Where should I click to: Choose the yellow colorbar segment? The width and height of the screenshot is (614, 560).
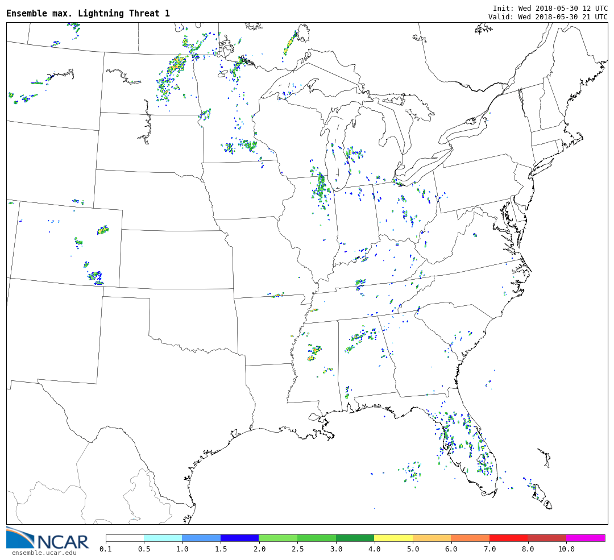pos(393,538)
